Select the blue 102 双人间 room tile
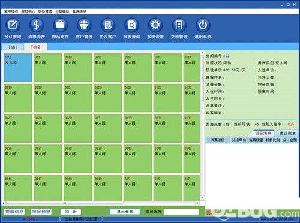The width and height of the screenshot is (300, 223). pyautogui.click(x=18, y=68)
